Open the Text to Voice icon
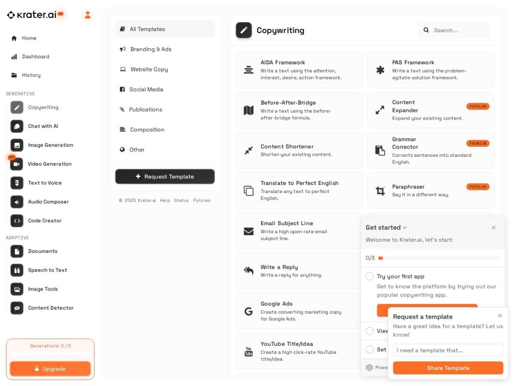515x386 pixels. pyautogui.click(x=17, y=183)
